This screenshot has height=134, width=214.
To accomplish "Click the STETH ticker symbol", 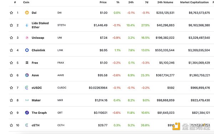I will click(x=62, y=25).
